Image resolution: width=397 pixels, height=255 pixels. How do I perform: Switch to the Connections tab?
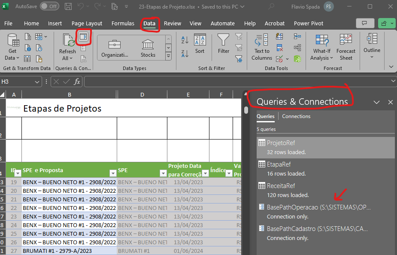296,116
